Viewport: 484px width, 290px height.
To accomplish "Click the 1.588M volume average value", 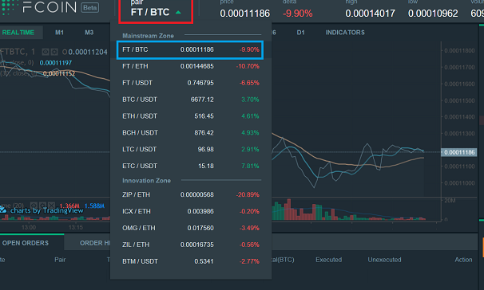I will point(94,206).
